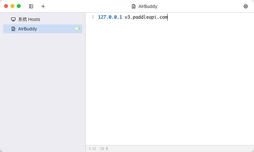
Task: Select the 系统 Hosts entry
Action: [x=29, y=19]
